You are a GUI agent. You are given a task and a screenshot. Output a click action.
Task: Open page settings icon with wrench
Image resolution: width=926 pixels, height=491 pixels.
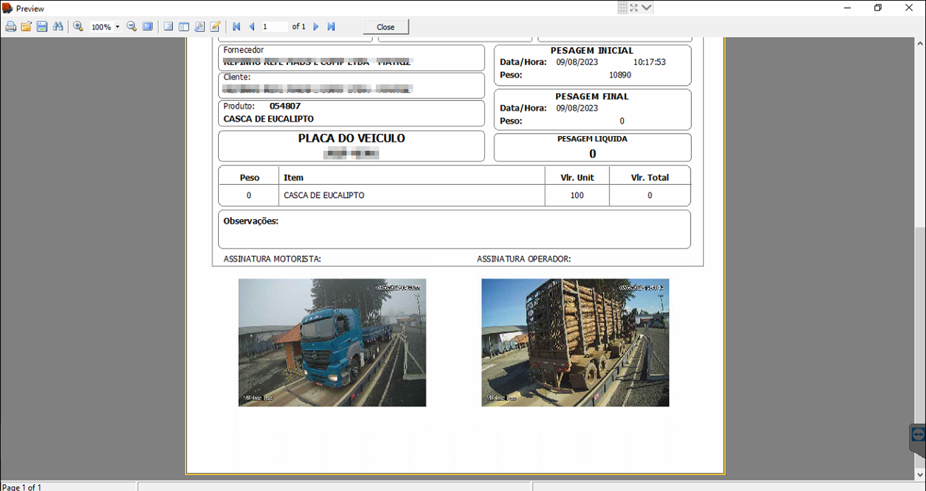[200, 27]
